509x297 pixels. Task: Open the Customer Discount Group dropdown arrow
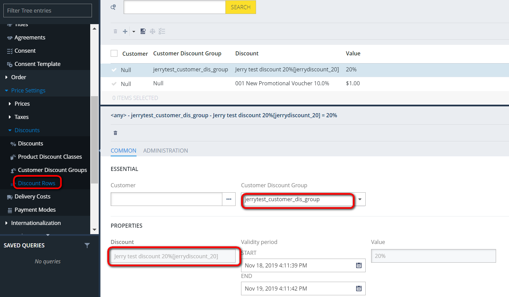click(x=360, y=199)
